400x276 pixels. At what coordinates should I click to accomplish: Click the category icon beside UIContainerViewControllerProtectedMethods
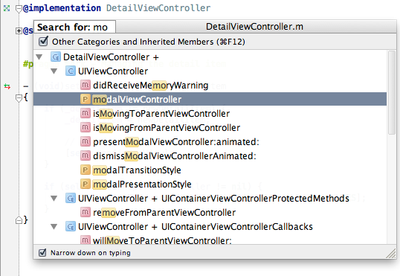[71, 198]
